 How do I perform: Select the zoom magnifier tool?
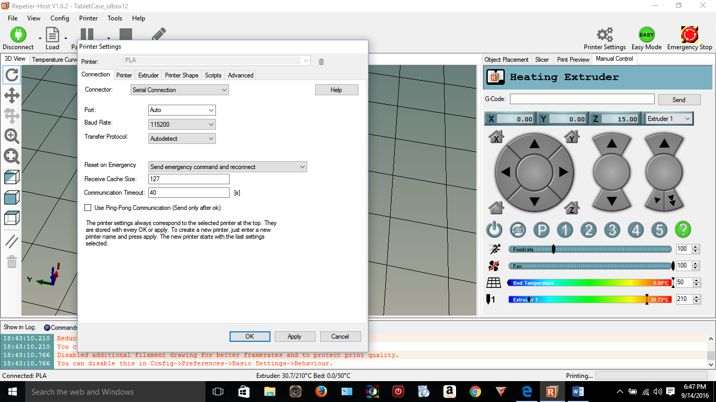[x=12, y=136]
